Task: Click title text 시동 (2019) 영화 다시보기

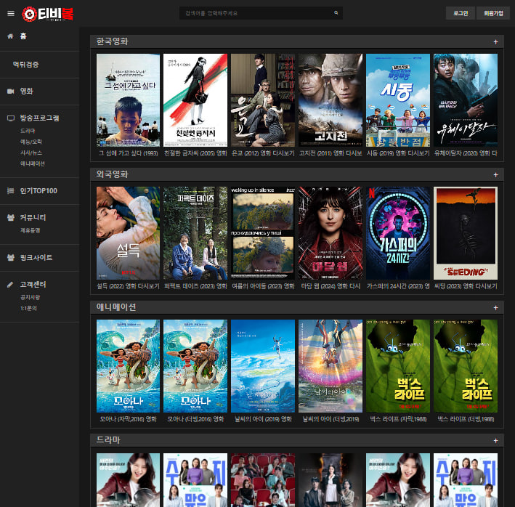Action: (x=398, y=153)
